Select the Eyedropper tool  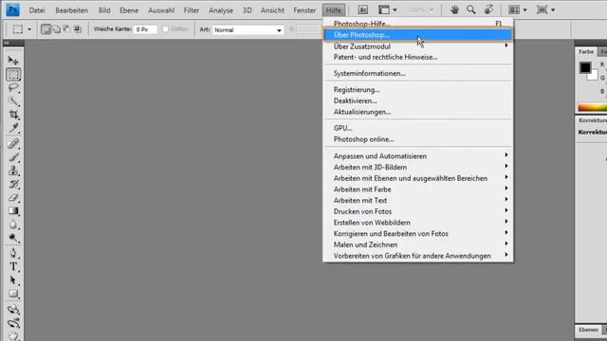[x=13, y=128]
